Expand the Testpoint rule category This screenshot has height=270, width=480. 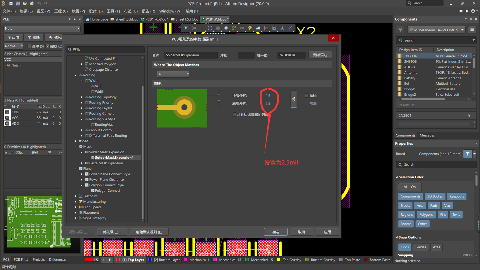76,196
